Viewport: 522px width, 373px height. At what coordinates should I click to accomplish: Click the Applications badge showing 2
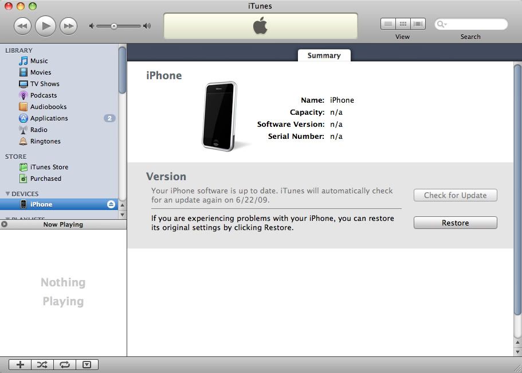pos(109,118)
